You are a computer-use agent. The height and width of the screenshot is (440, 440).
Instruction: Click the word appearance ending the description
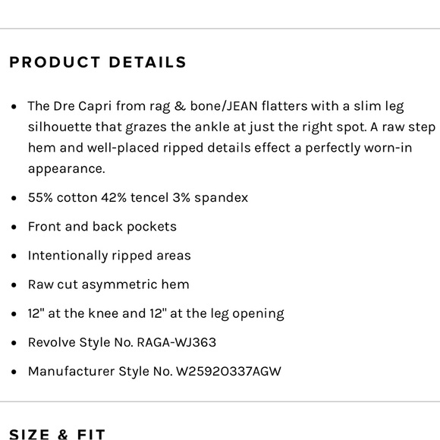(66, 169)
